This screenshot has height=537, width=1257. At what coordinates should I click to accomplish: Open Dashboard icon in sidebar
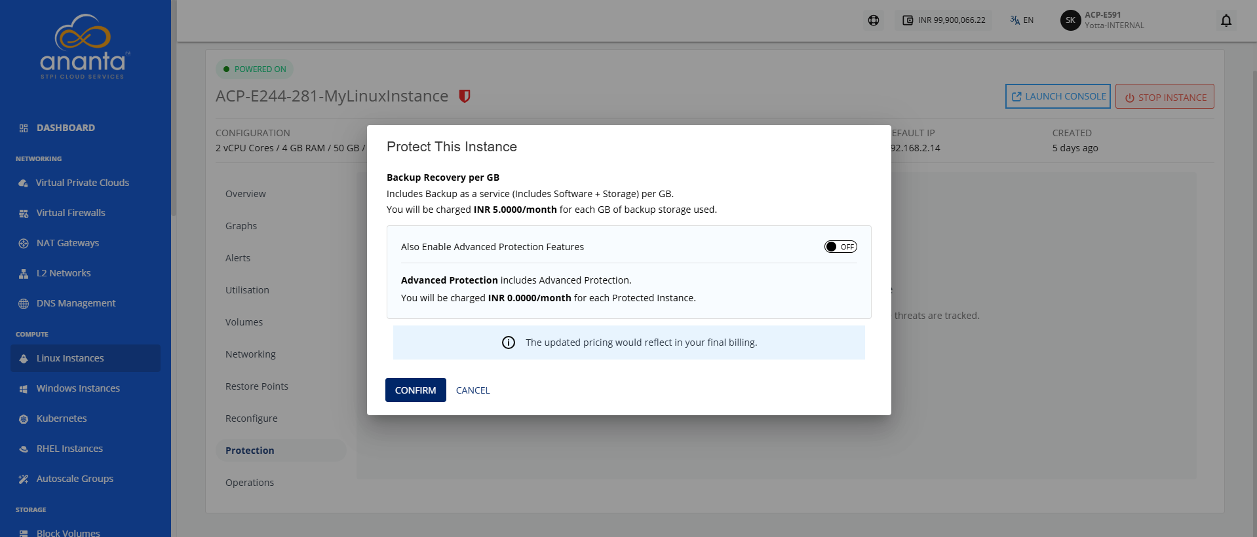tap(24, 128)
